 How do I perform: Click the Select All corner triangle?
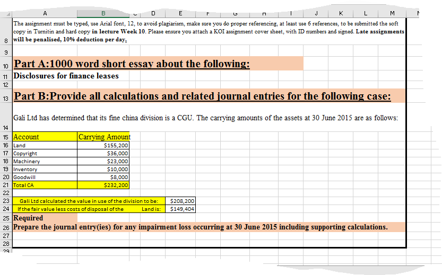[x=6, y=14]
